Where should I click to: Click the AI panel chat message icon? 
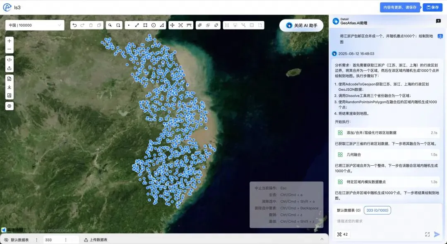pos(438,21)
